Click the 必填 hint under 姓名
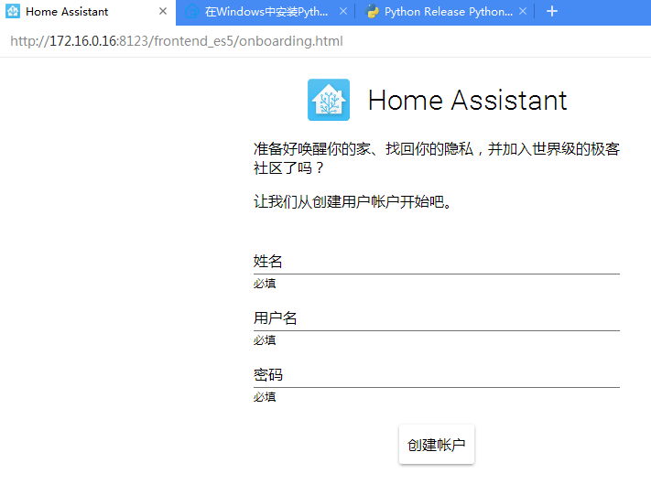Image resolution: width=651 pixels, height=495 pixels. click(x=265, y=284)
